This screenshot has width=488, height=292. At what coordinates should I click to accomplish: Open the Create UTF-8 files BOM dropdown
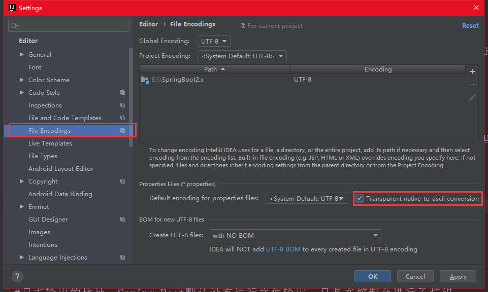tap(296, 235)
